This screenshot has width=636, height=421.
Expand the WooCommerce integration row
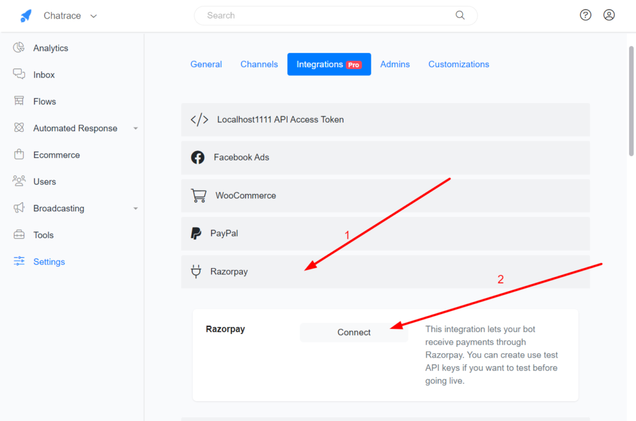385,196
